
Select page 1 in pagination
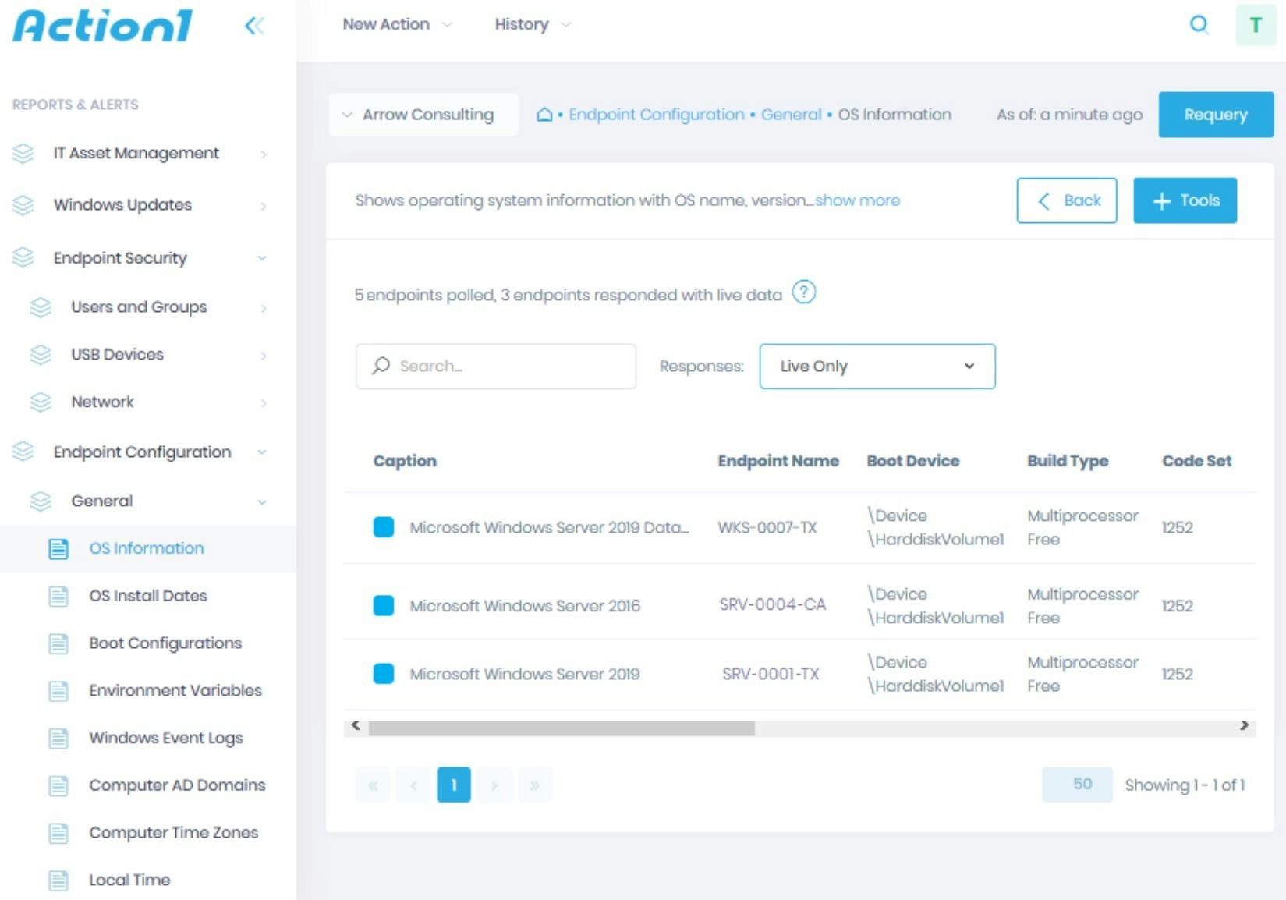click(x=454, y=785)
